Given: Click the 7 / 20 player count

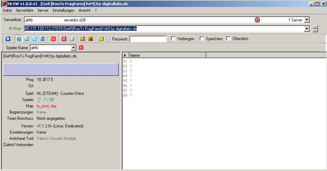Looking at the screenshot, I should [48, 100].
